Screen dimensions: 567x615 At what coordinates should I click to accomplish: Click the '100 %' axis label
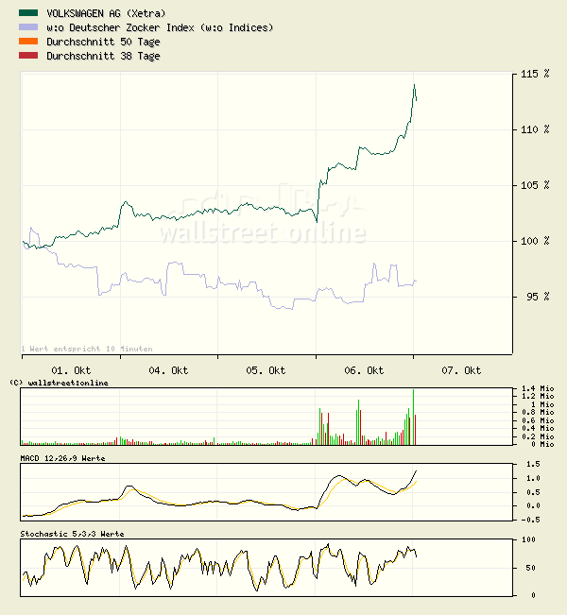[535, 241]
